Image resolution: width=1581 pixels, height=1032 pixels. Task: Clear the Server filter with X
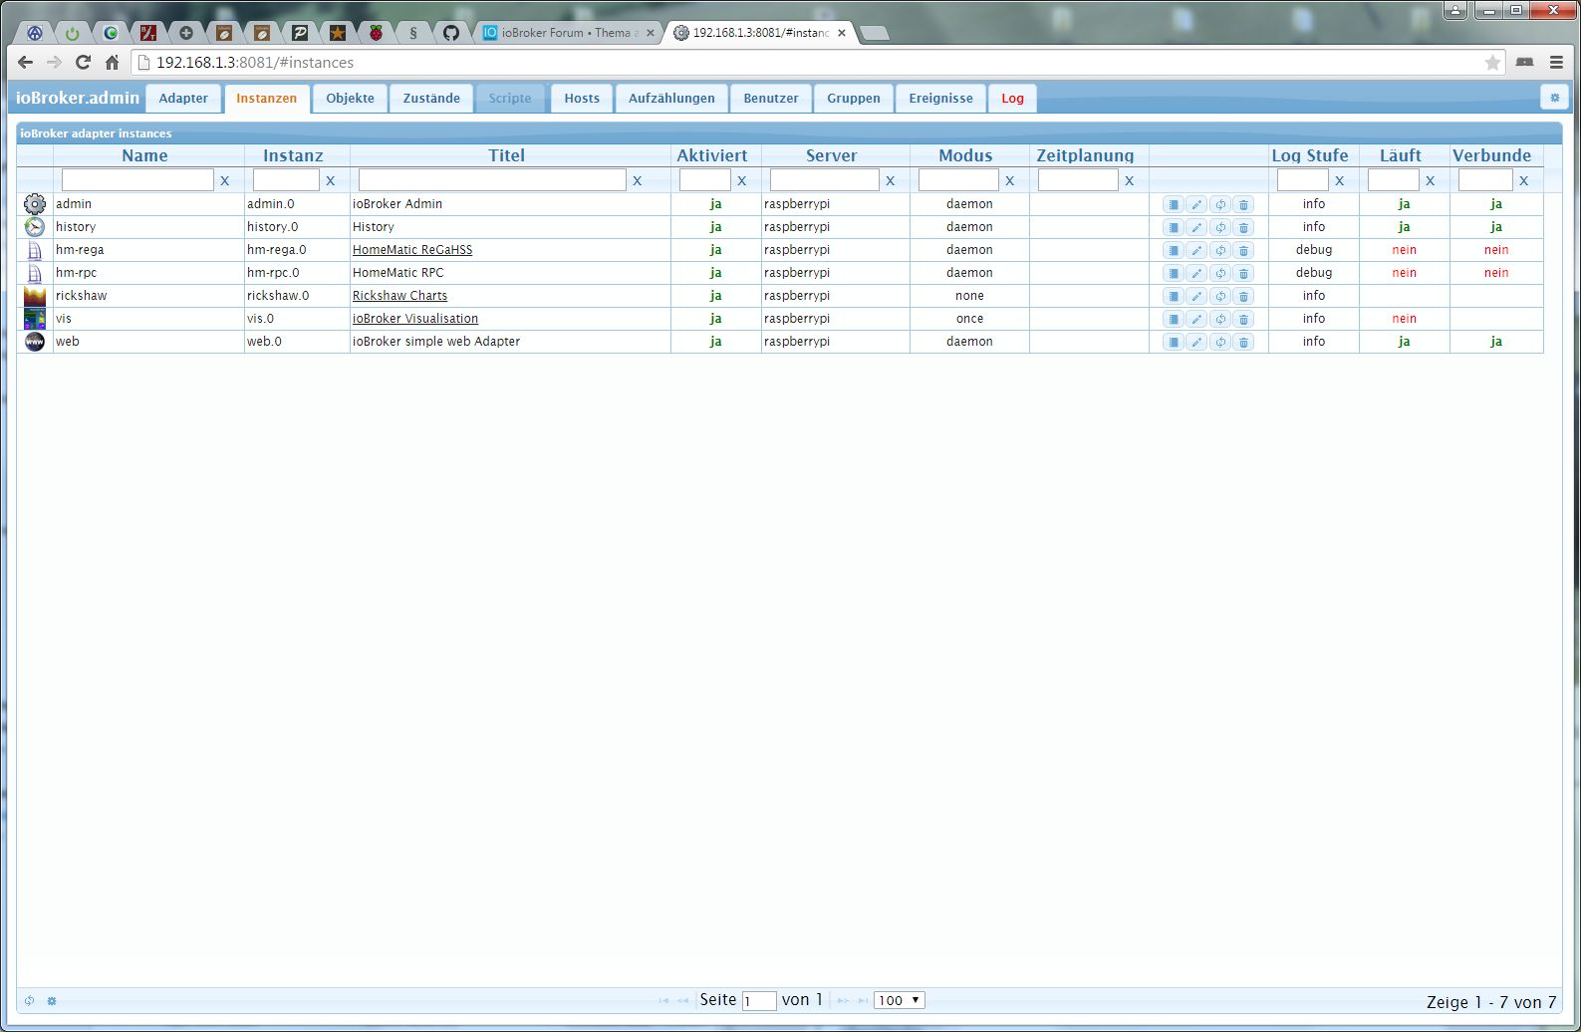891,180
